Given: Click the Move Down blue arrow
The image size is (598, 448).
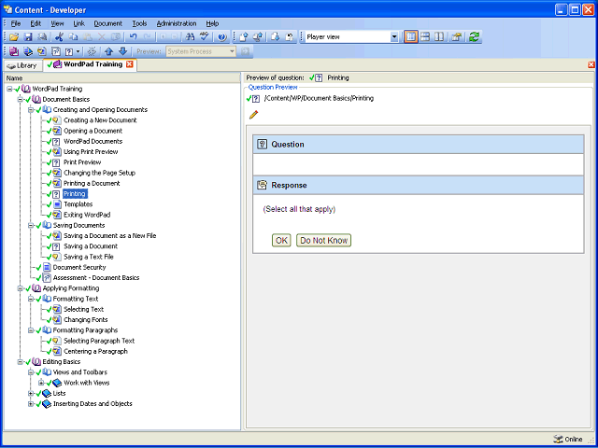Looking at the screenshot, I should pos(122,51).
